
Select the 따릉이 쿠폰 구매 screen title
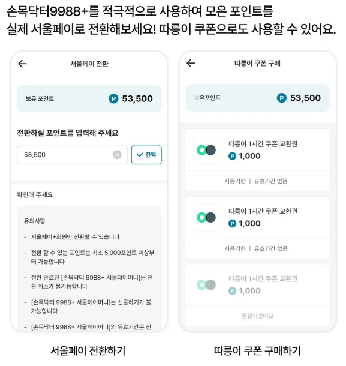pos(257,63)
